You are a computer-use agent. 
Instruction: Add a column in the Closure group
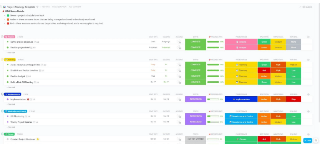(x=308, y=134)
